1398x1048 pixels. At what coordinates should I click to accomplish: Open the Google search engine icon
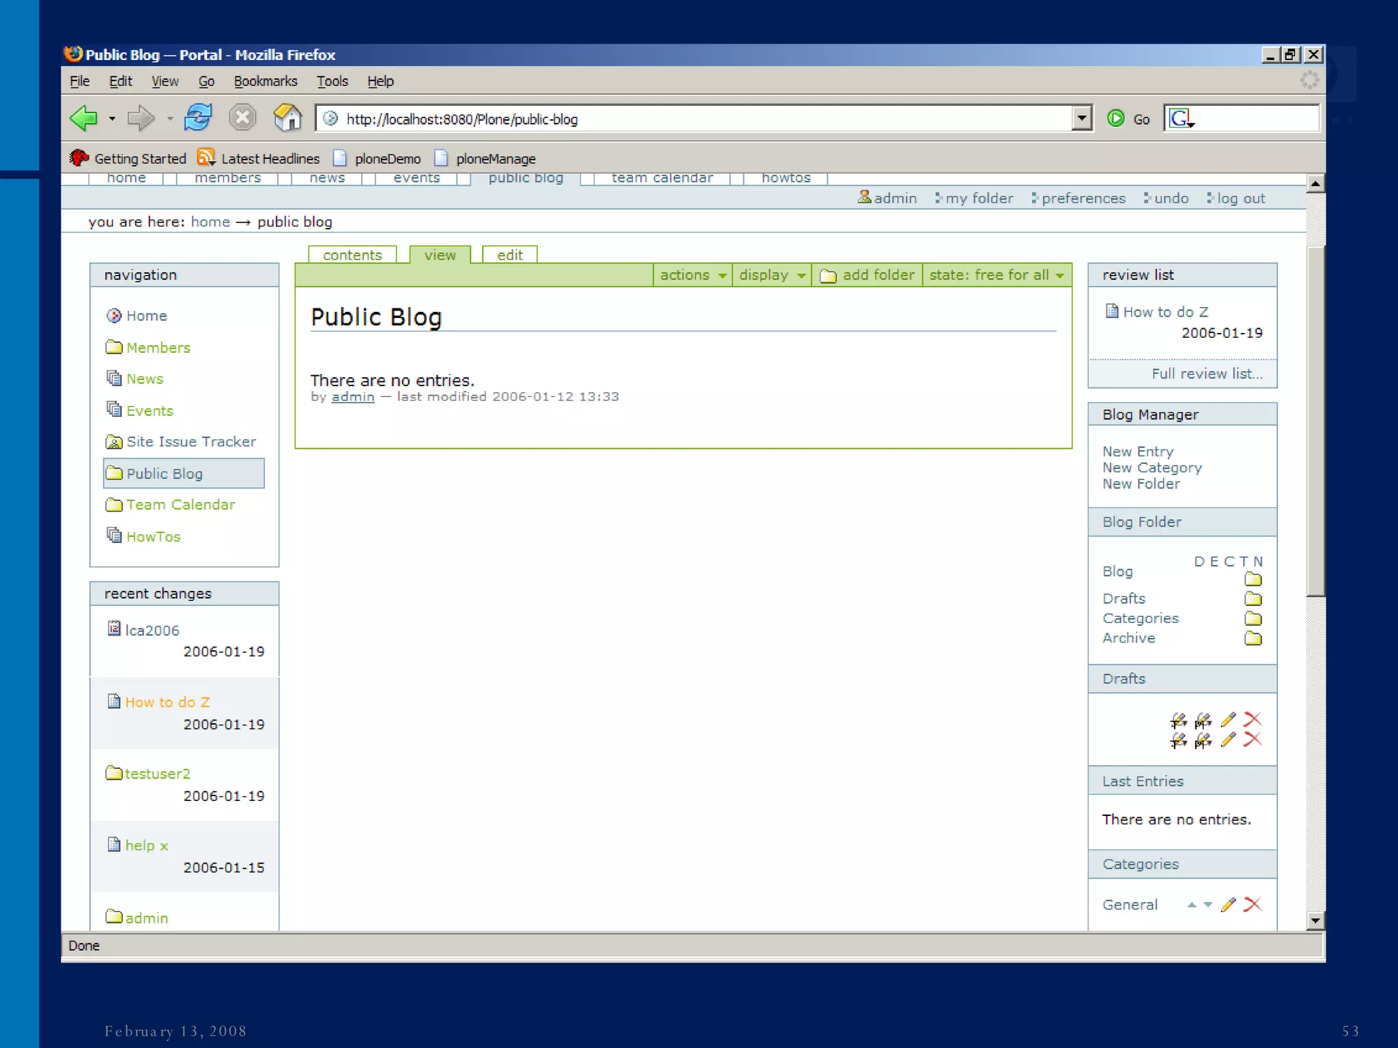point(1180,119)
